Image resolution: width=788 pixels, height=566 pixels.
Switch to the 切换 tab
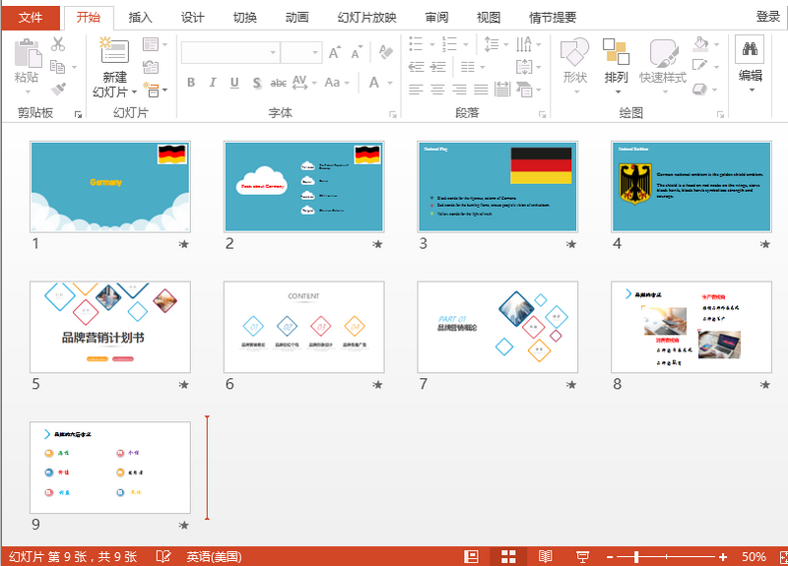coord(244,18)
